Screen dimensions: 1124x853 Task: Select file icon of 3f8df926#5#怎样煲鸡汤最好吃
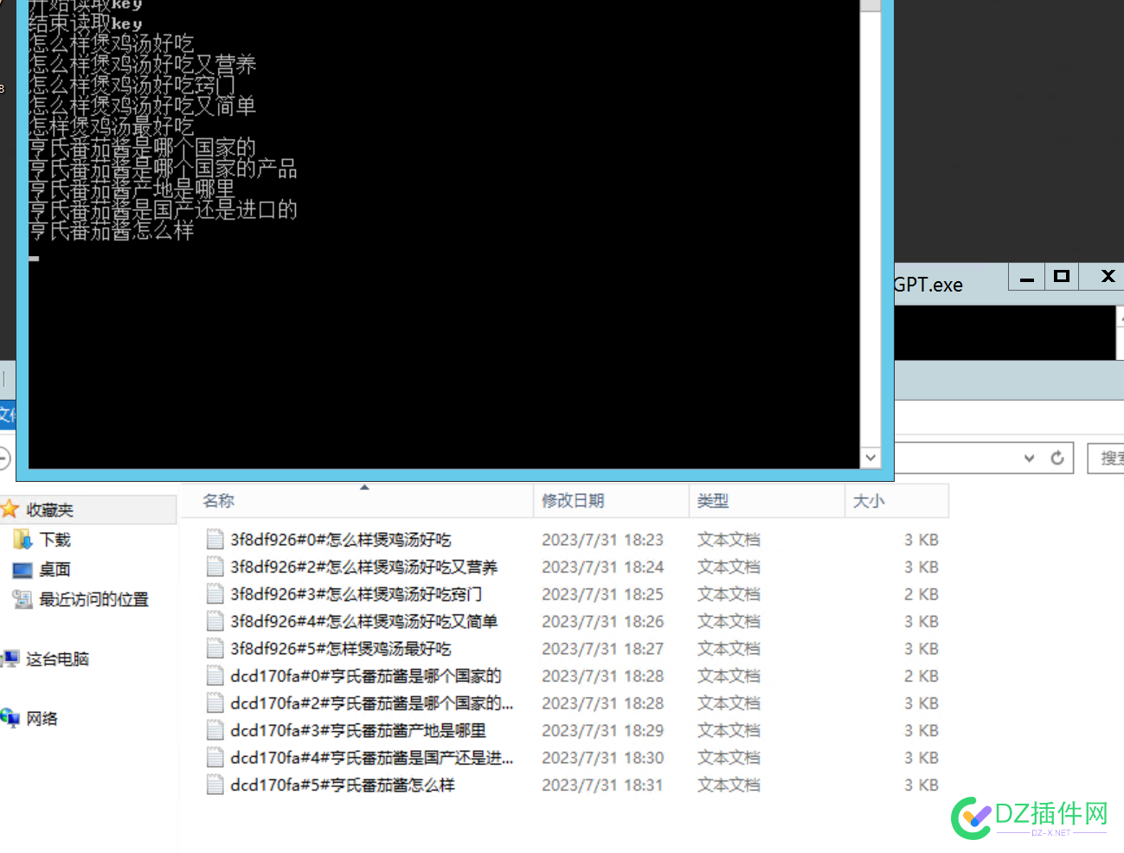point(215,649)
